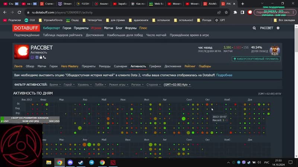Click the address bar URL field
298x167 pixels.
tap(122, 12)
